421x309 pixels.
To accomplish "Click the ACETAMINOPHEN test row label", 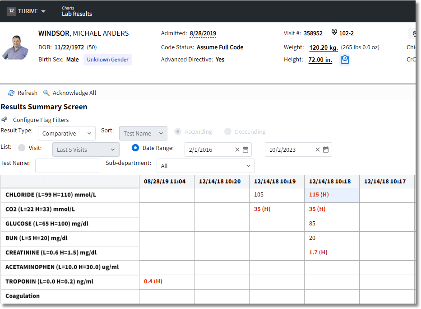I will [70, 267].
